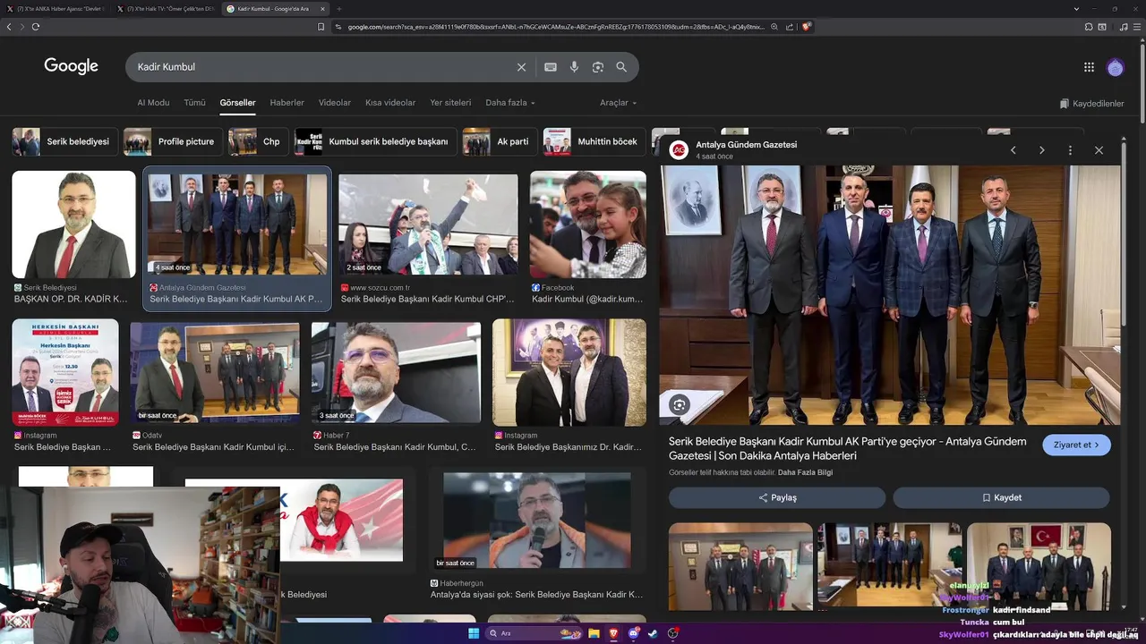Open the sozcu.com.tr rally image thumbnail
This screenshot has height=644, width=1146.
coord(428,225)
